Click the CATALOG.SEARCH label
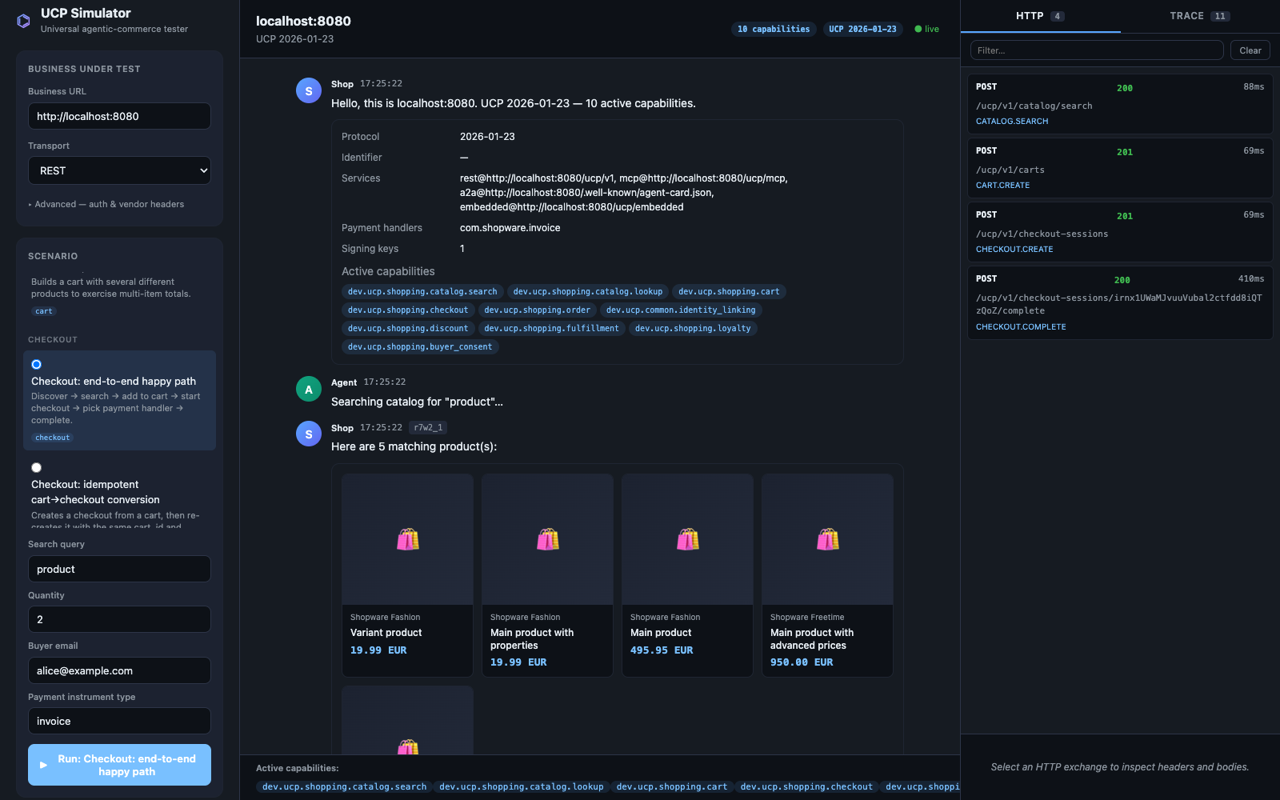1280x800 pixels. pyautogui.click(x=1012, y=122)
